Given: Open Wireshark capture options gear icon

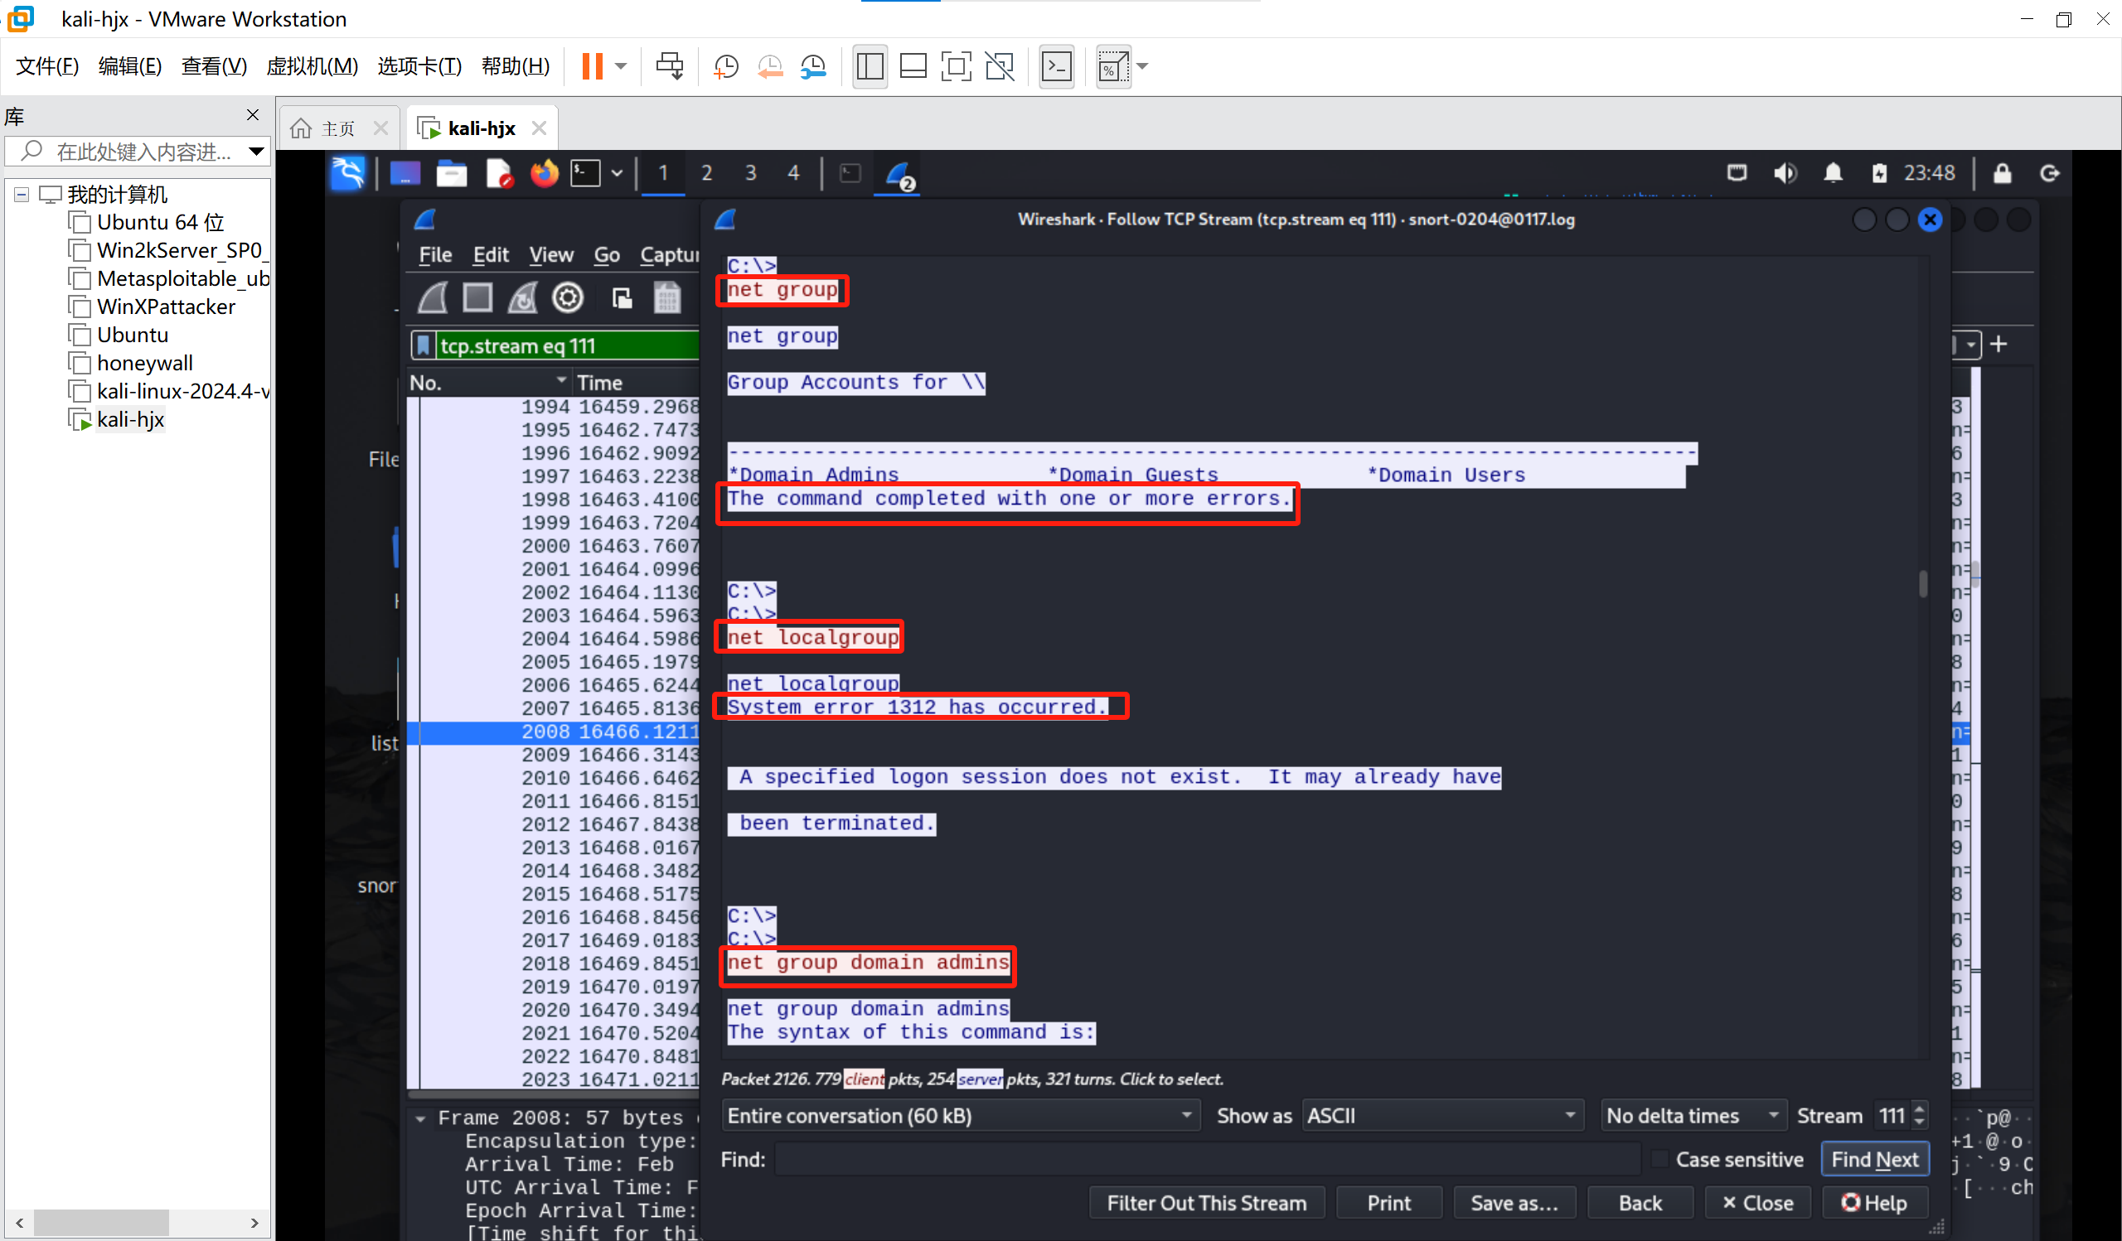Looking at the screenshot, I should [x=568, y=298].
